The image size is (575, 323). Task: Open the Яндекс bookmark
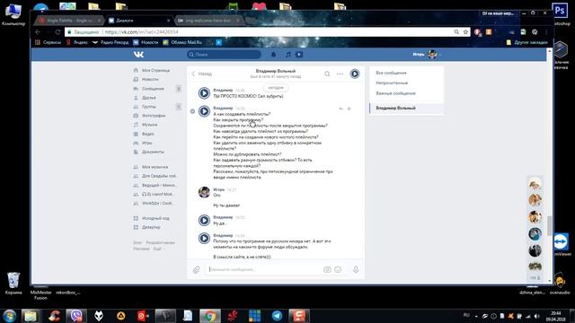76,42
